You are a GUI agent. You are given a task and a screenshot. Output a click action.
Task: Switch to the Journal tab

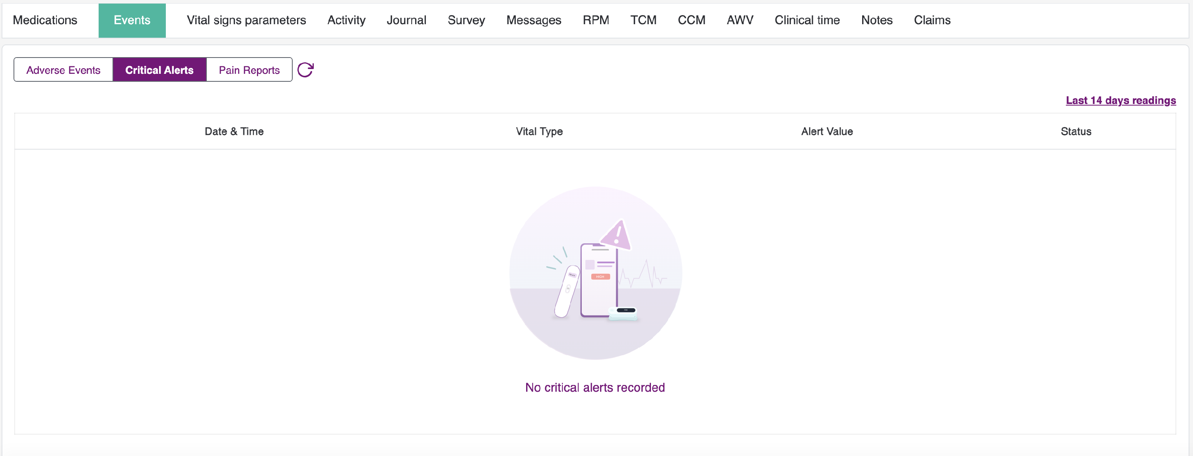click(406, 20)
